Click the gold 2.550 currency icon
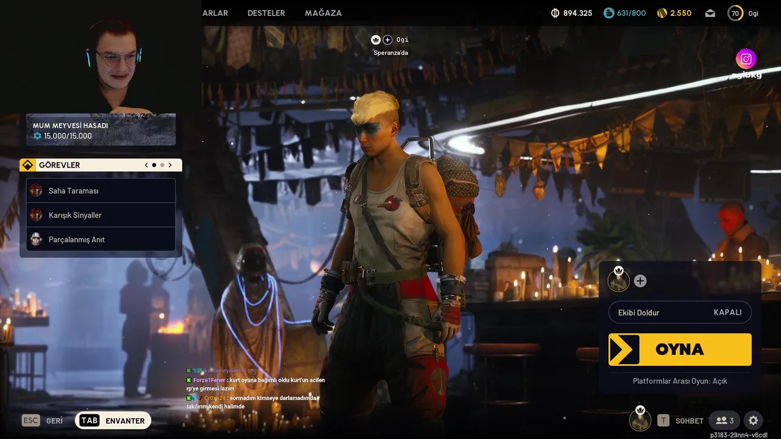781x439 pixels. tap(663, 13)
